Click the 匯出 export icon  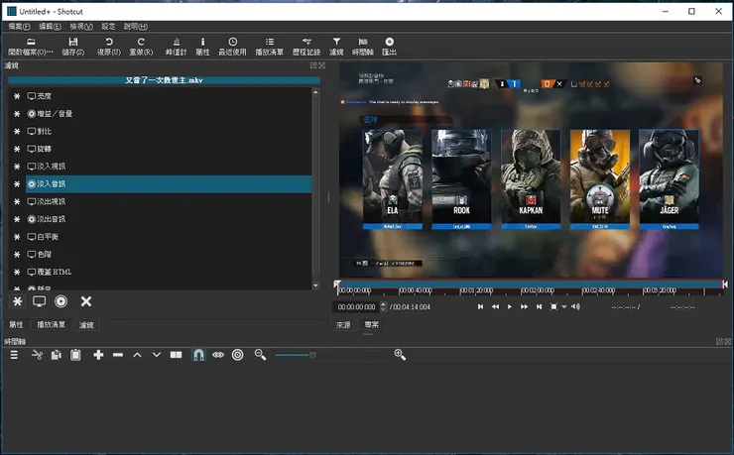coord(389,46)
